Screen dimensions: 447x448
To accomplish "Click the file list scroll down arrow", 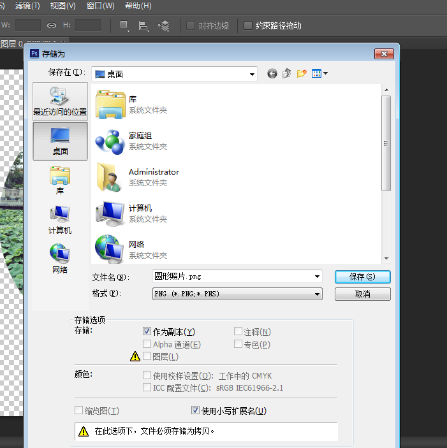I will 386,259.
